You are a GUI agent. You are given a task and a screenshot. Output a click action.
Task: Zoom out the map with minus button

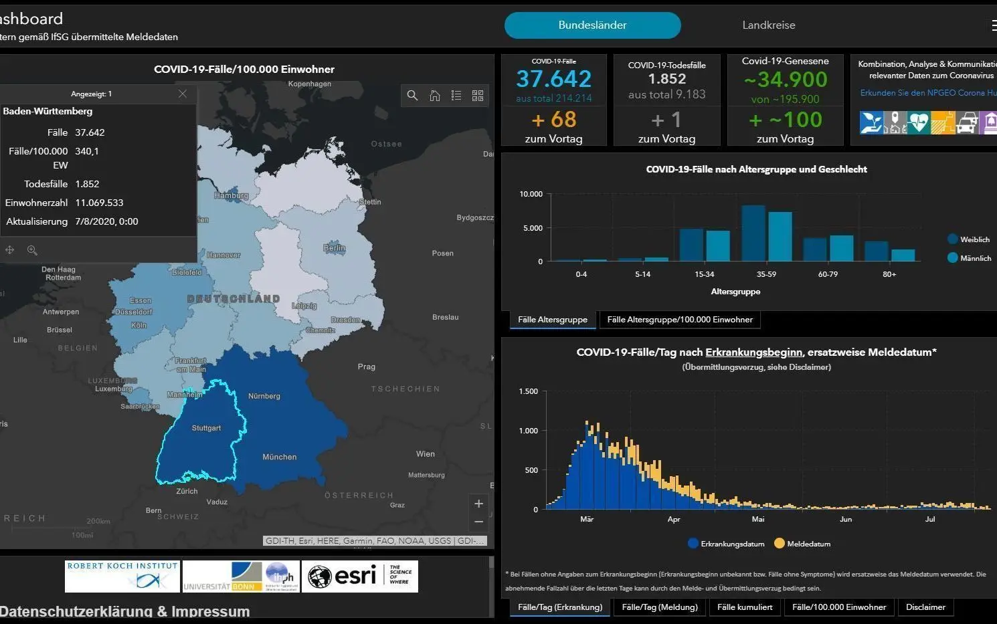478,522
